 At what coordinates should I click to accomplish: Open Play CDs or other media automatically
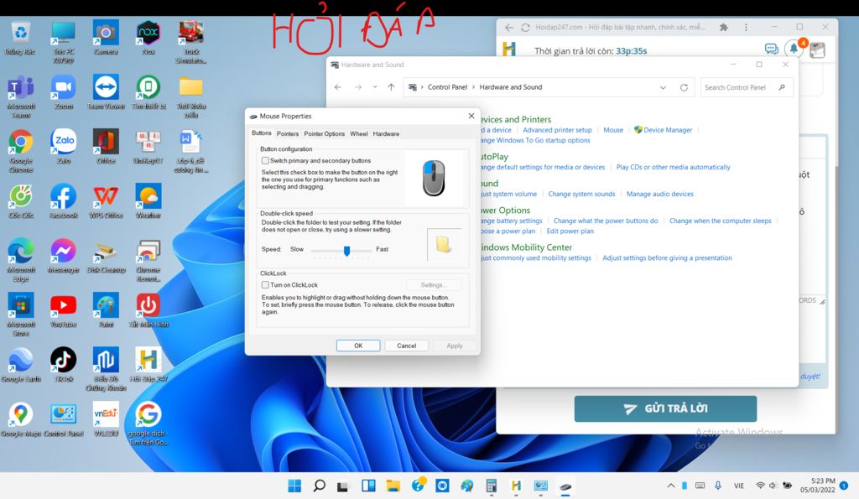[673, 167]
